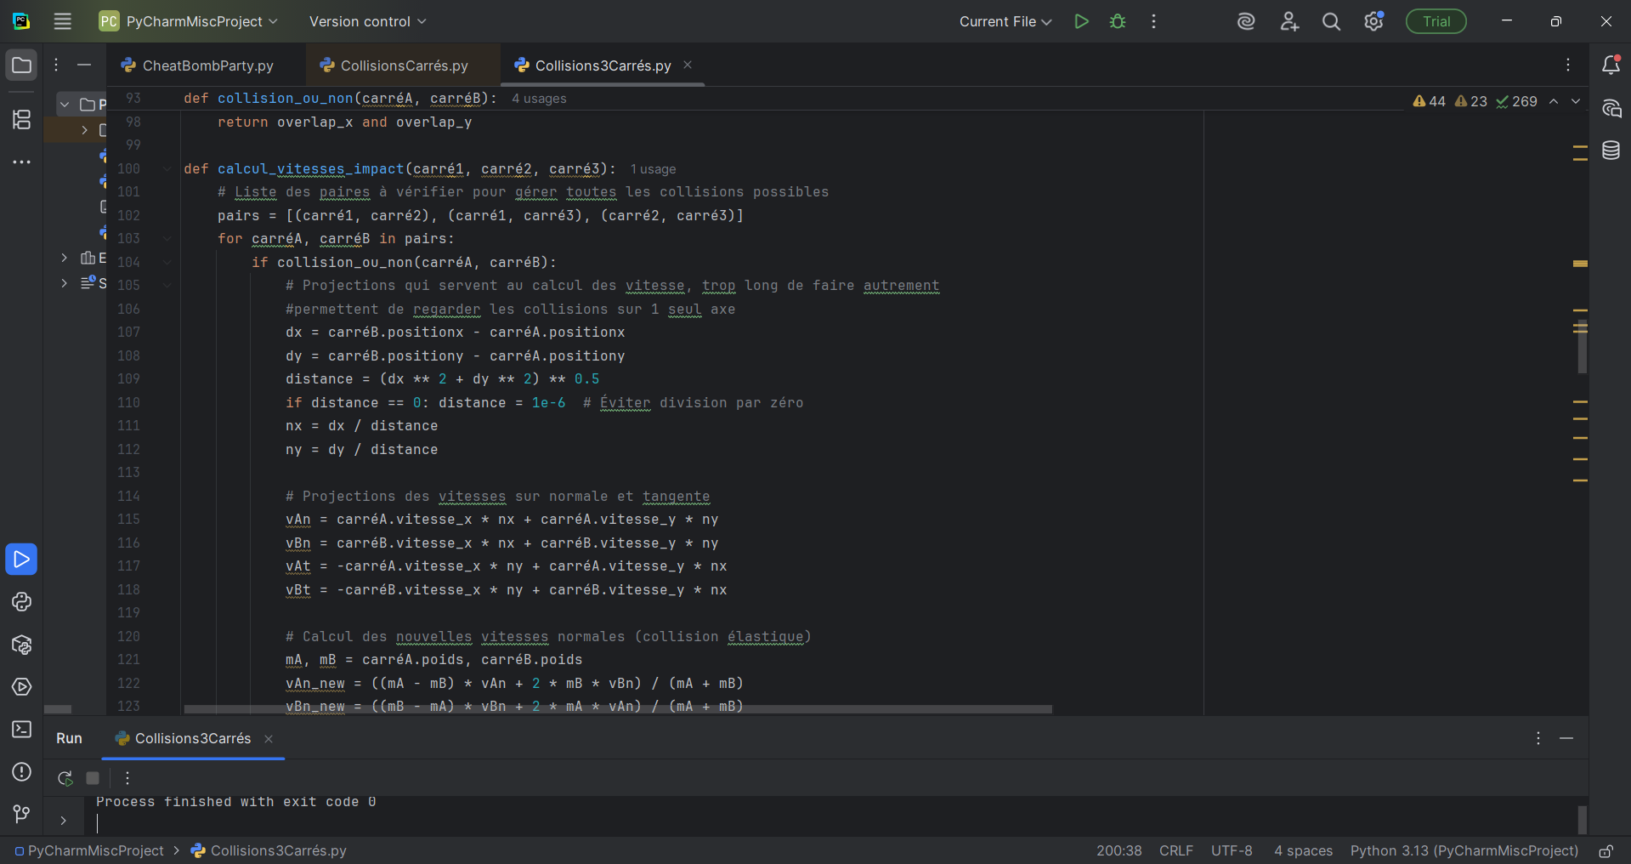This screenshot has width=1631, height=864.
Task: Close the Collisions3Carrés run tab
Action: (269, 739)
